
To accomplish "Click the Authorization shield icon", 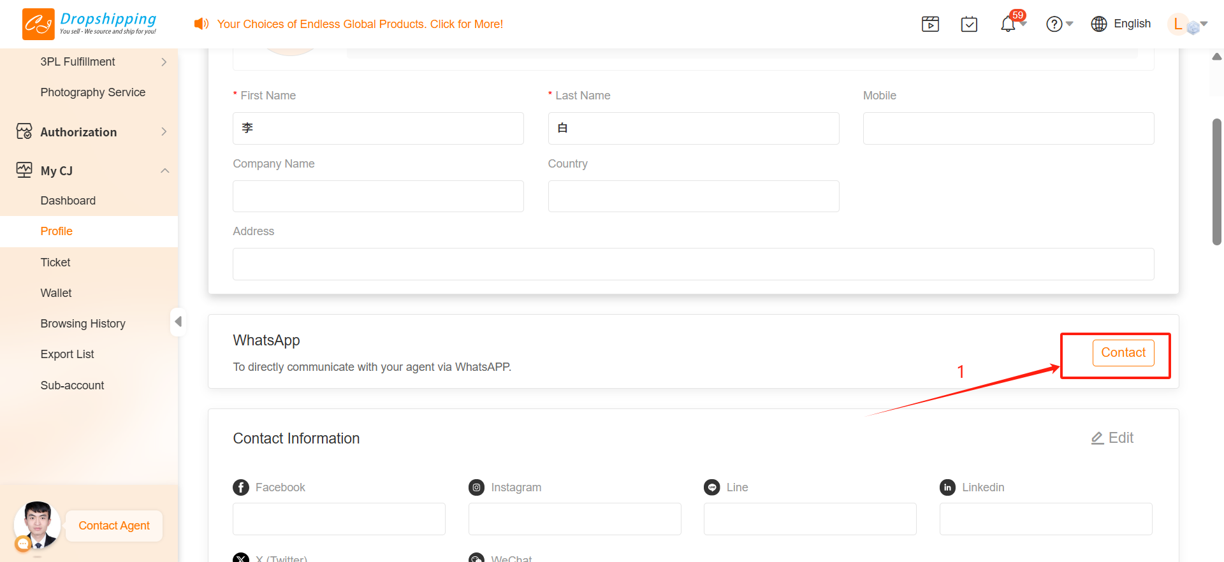I will pyautogui.click(x=24, y=132).
